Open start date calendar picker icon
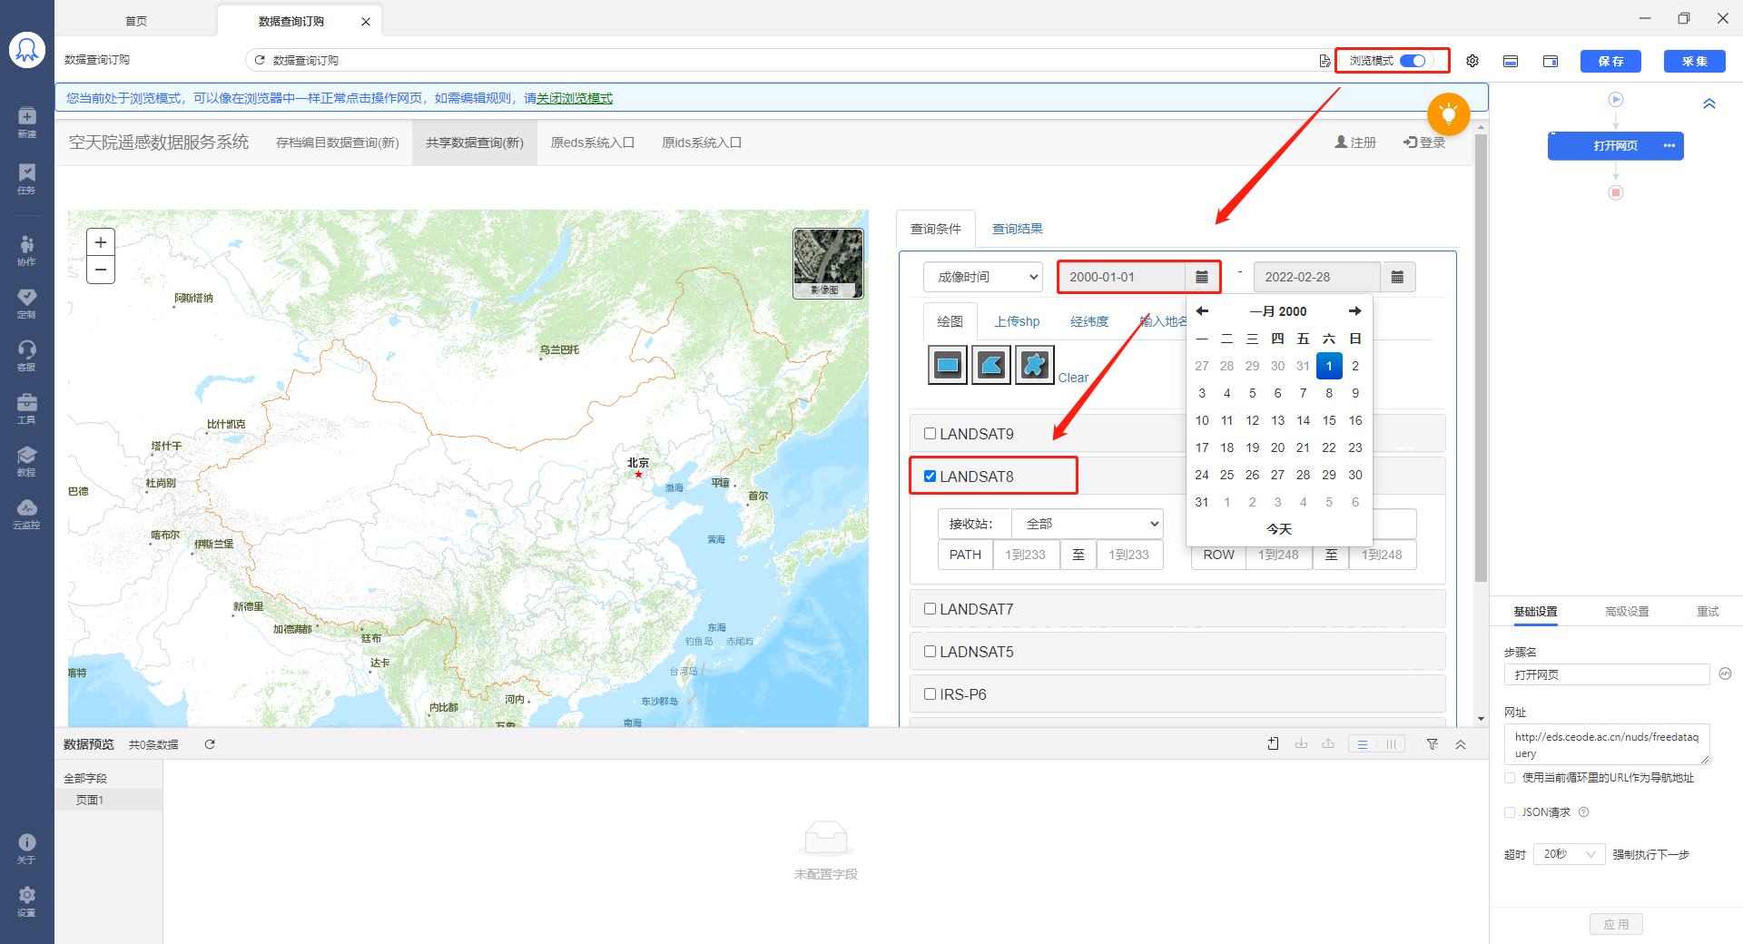Screen dimensions: 1743x944 click(1201, 277)
